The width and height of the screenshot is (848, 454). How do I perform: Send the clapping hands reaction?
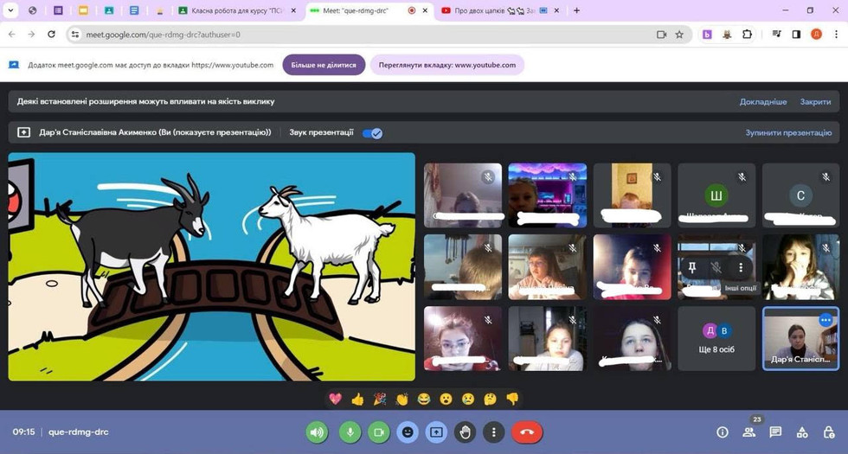402,399
